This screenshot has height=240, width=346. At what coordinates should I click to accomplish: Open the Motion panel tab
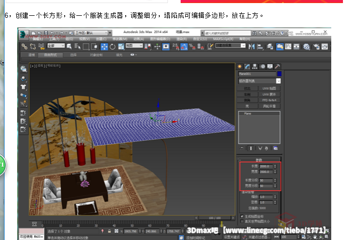coord(263,66)
